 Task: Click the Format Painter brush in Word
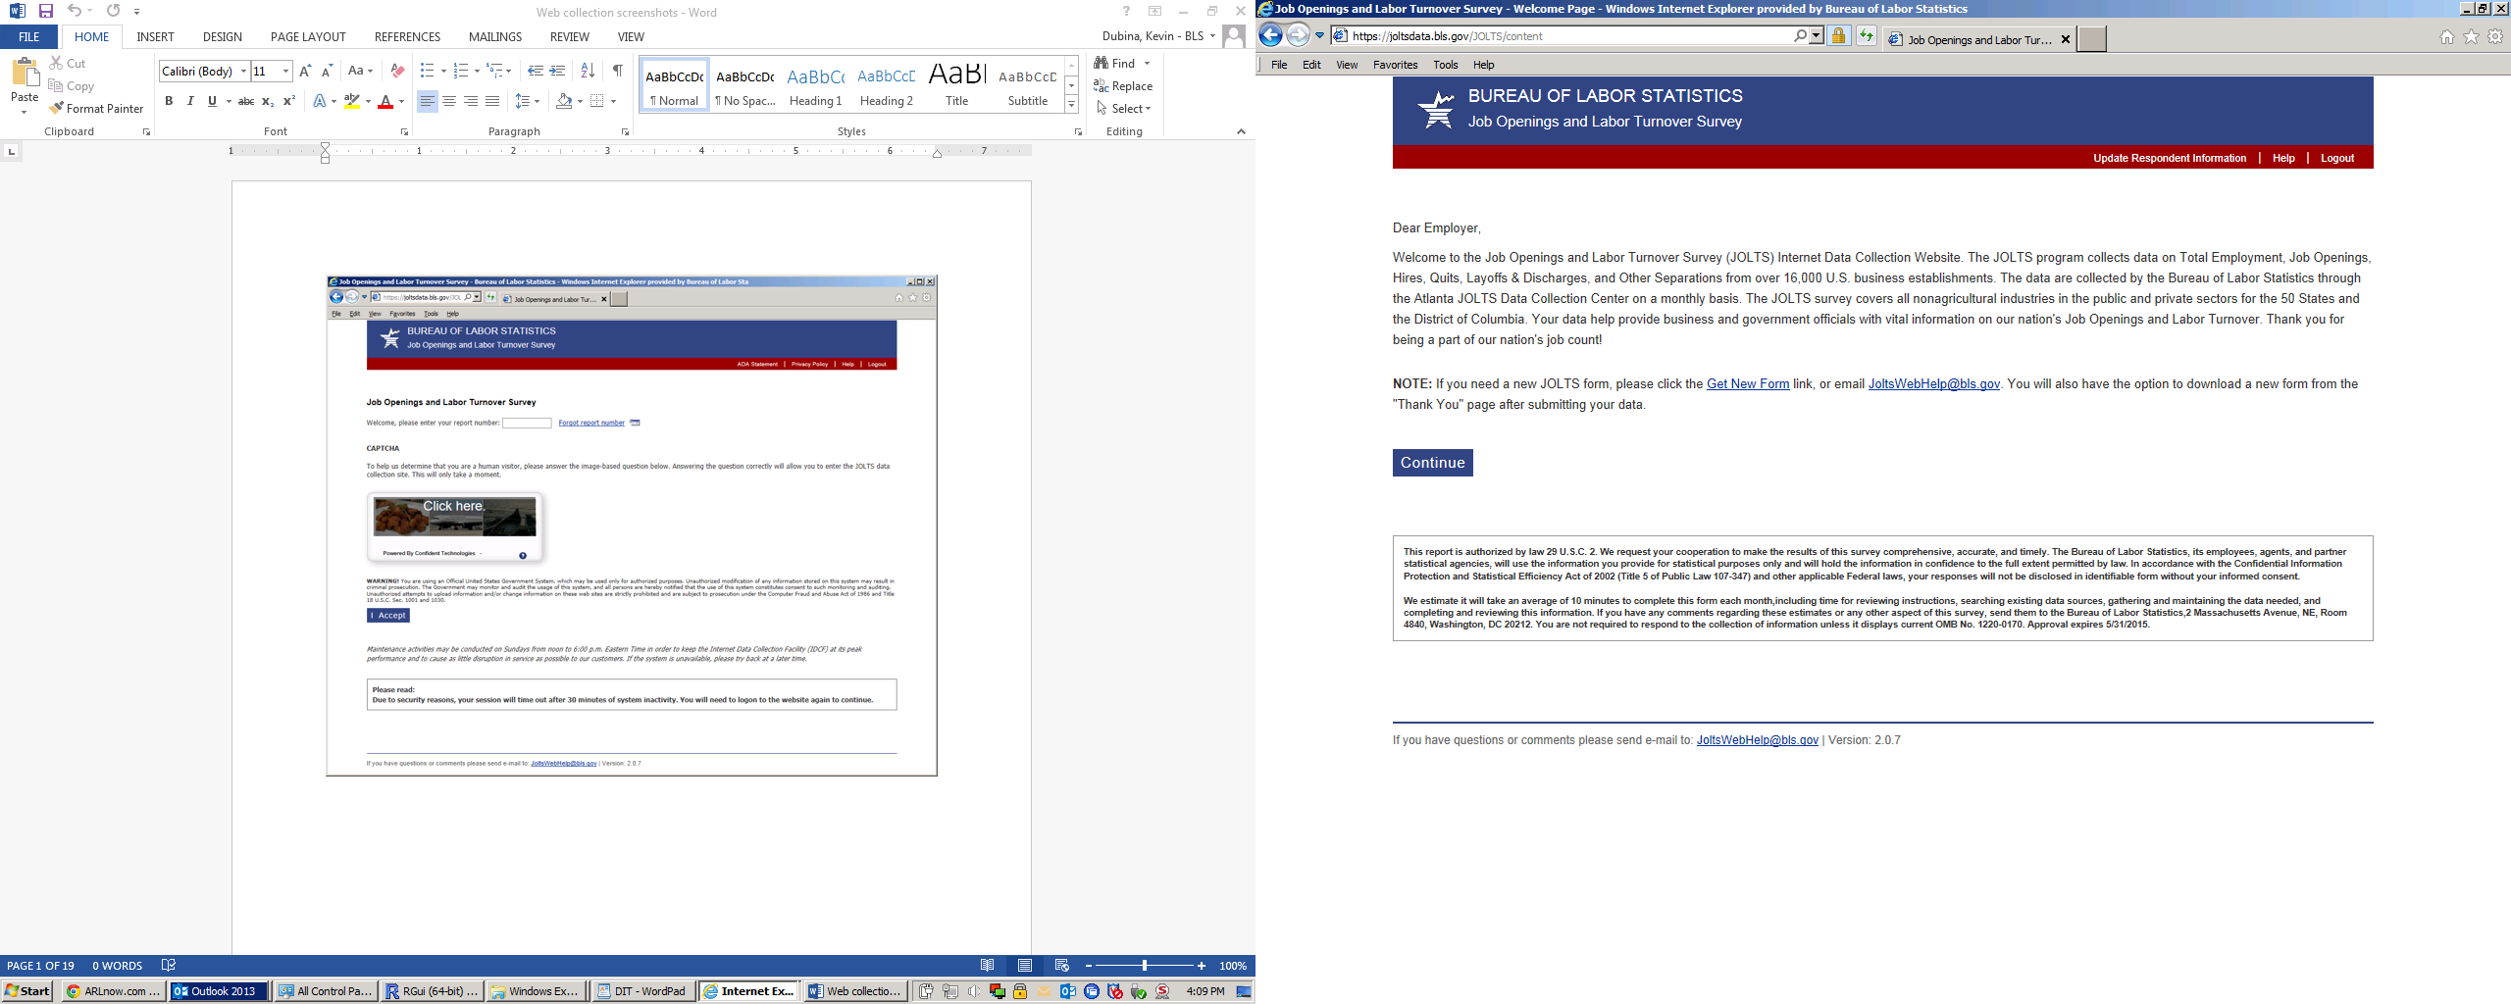pos(96,109)
